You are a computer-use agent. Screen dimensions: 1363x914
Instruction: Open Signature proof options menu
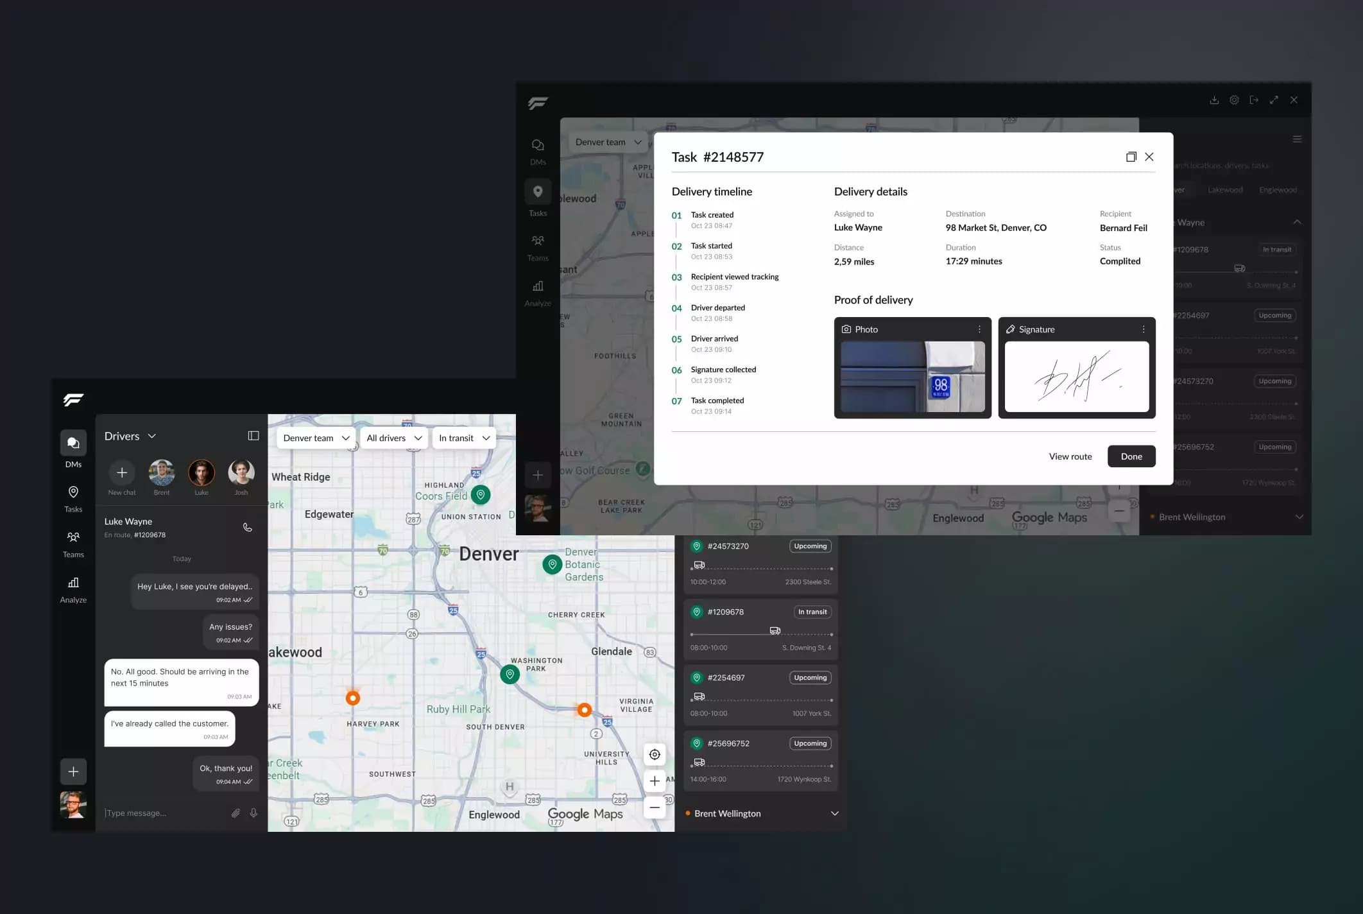(1144, 329)
